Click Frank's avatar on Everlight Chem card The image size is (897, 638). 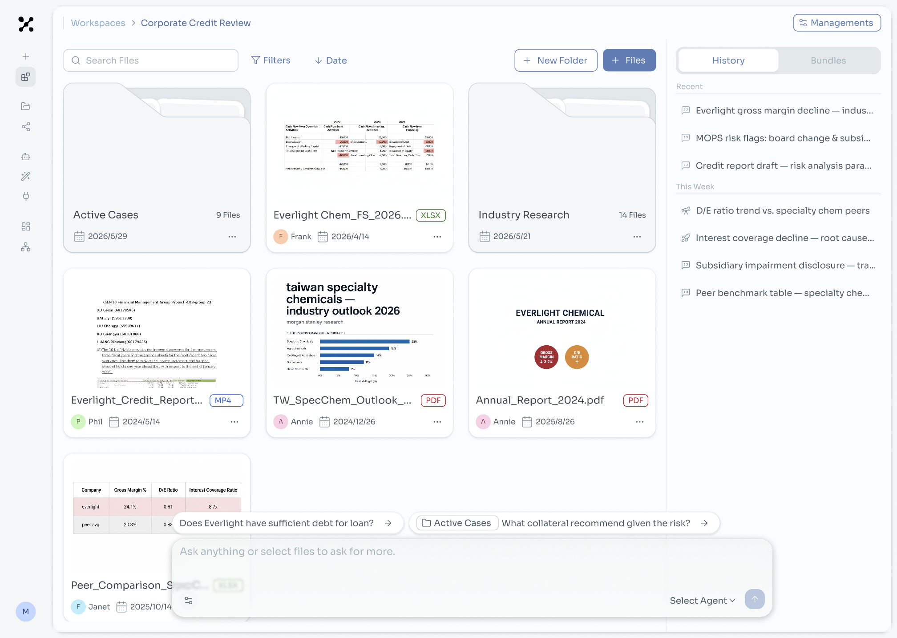281,236
